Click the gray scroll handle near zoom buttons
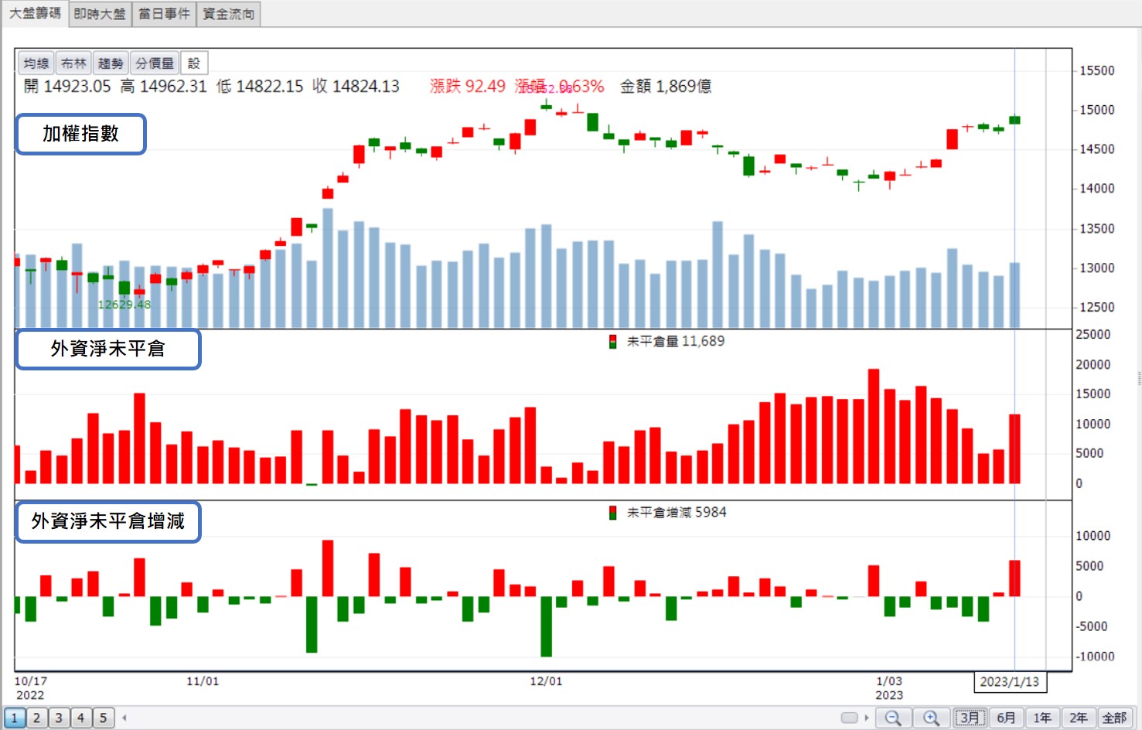Viewport: 1142px width, 730px height. coord(849,718)
